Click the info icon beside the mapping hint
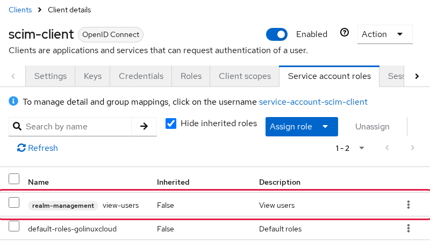Viewport: 430px width, 247px height. coord(13,101)
